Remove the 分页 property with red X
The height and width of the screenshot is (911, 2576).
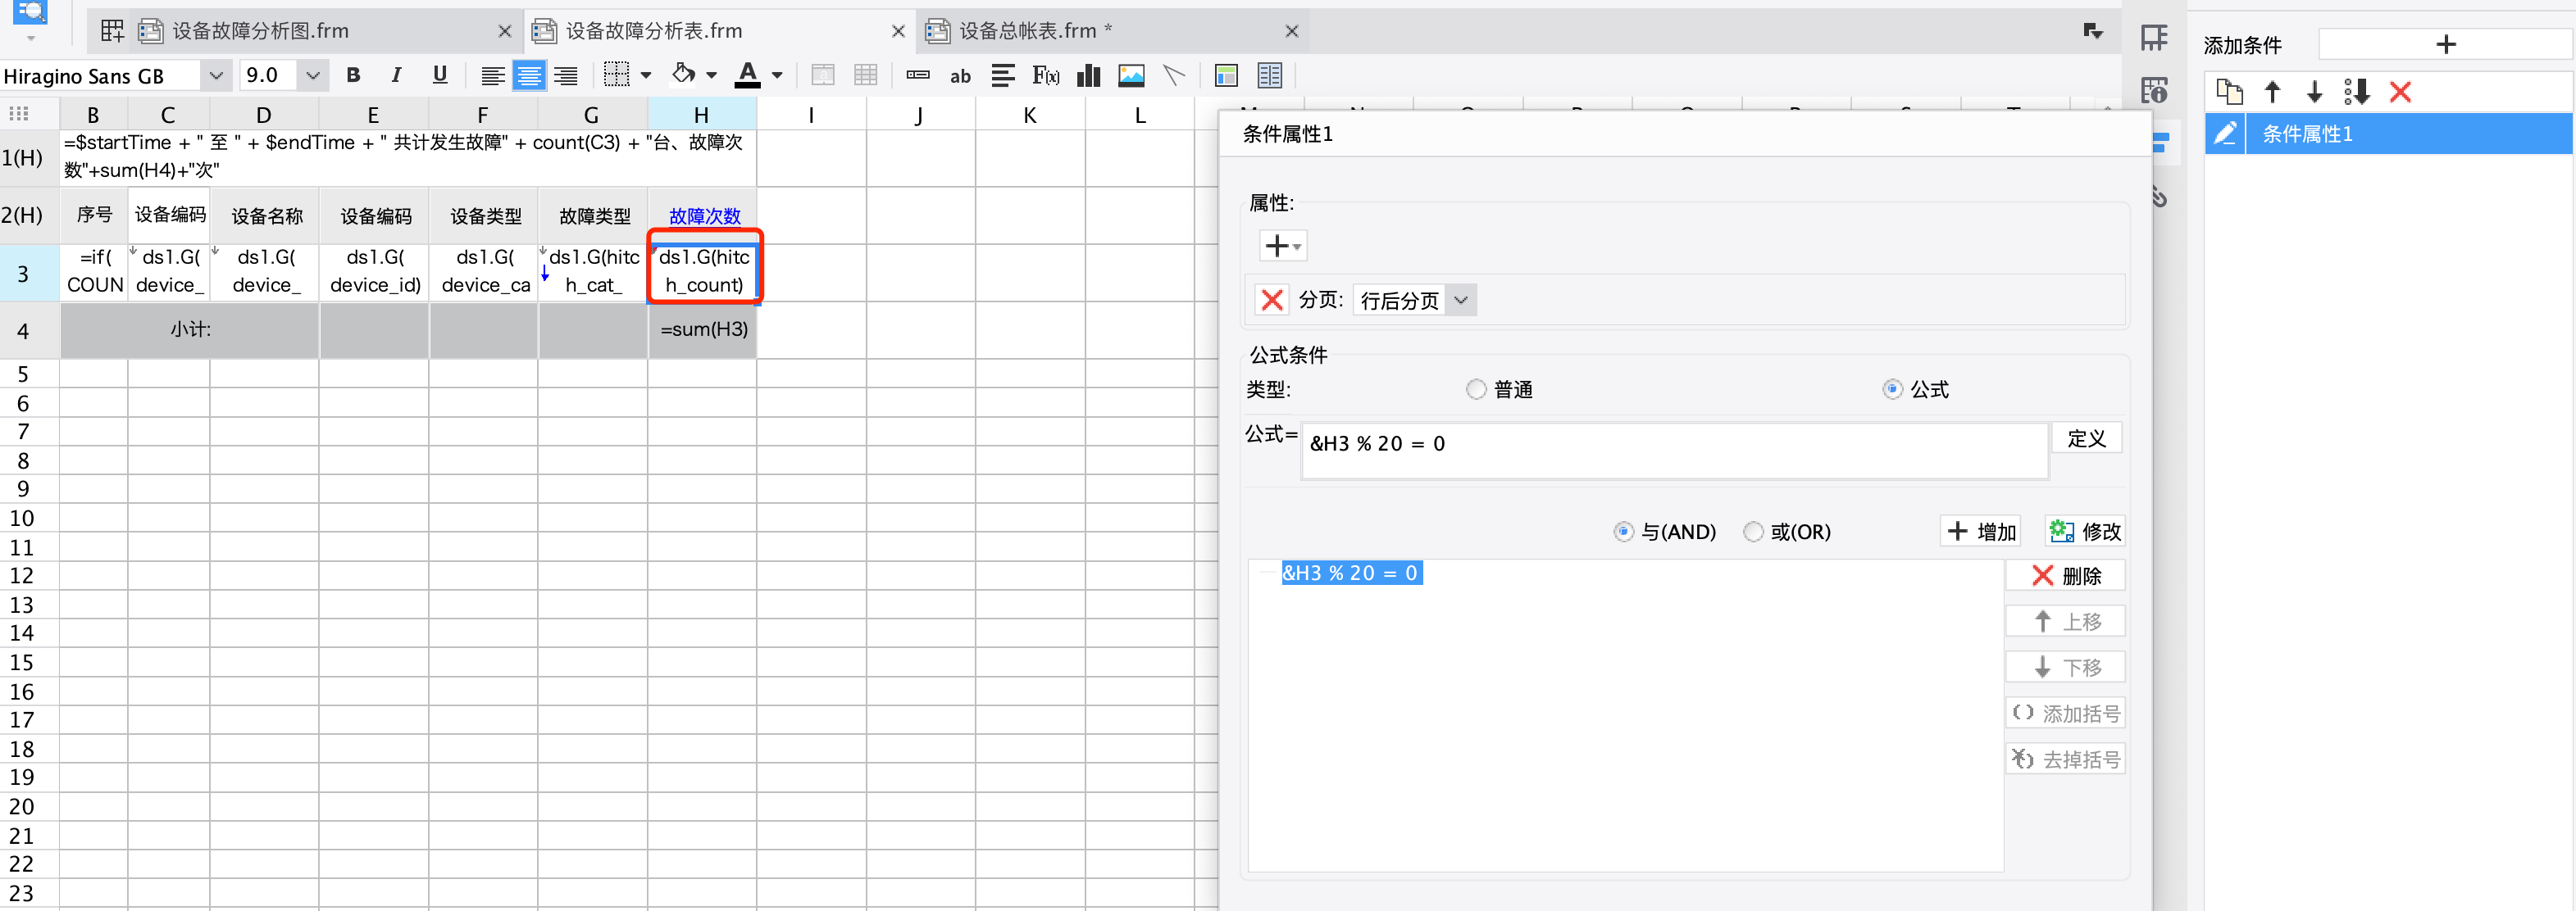point(1272,300)
